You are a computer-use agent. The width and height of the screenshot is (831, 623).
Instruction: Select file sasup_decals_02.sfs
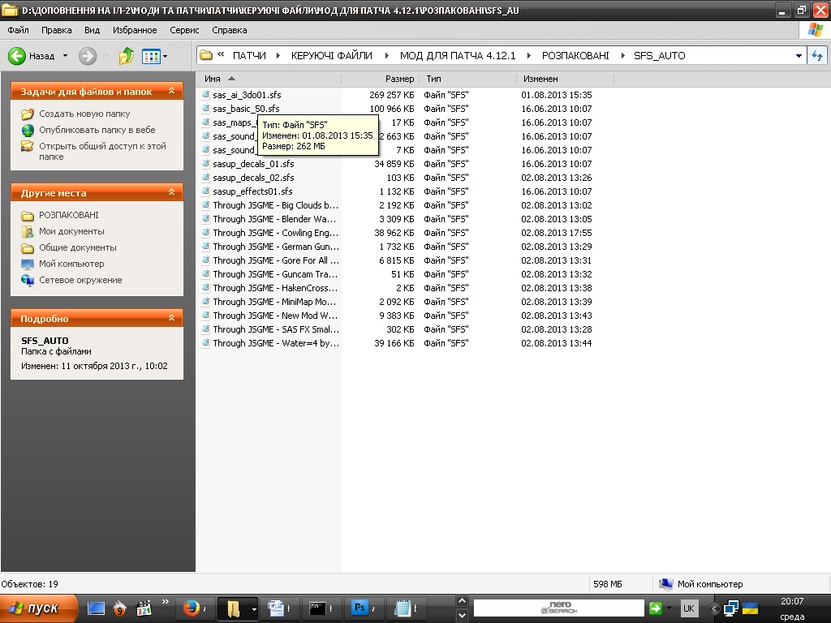253,178
